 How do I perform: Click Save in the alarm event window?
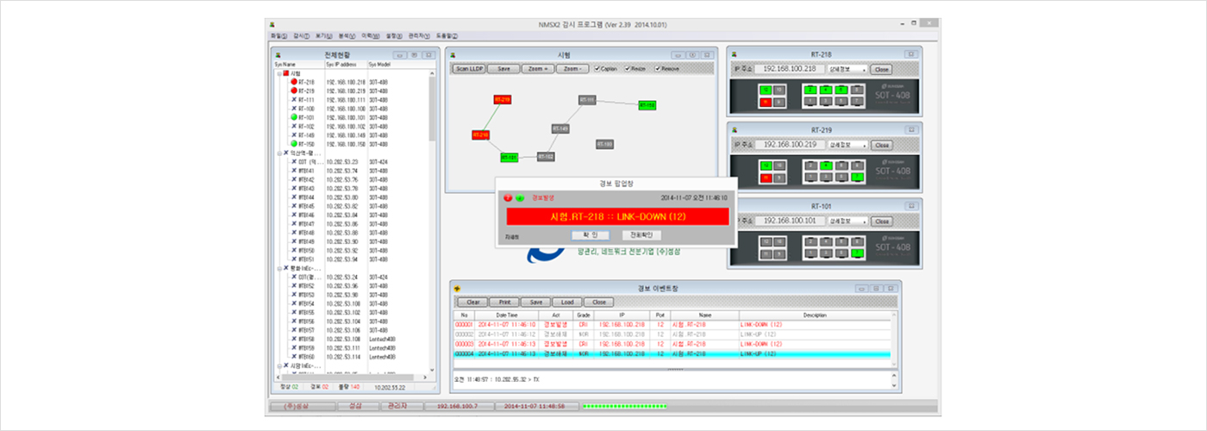point(536,303)
